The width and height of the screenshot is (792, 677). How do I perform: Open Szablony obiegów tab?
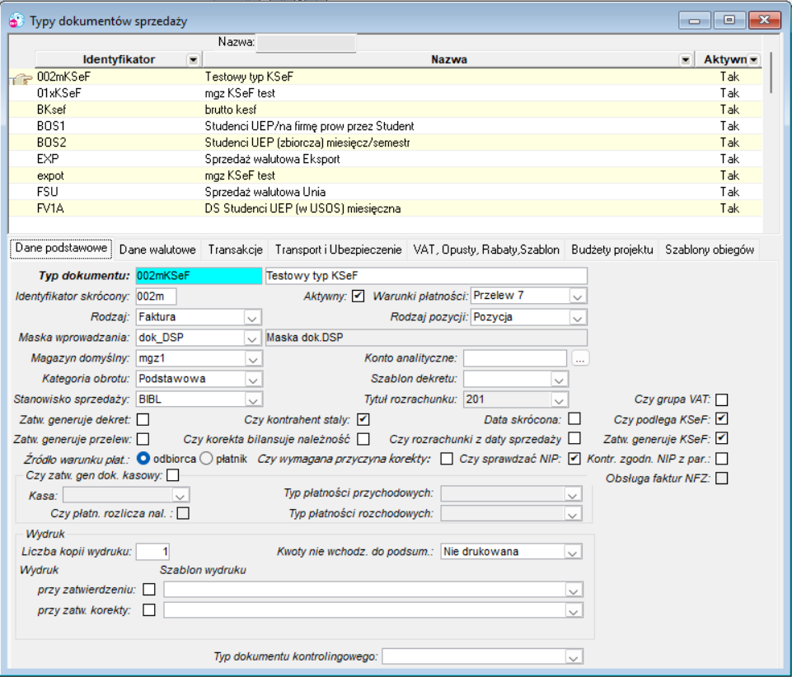pyautogui.click(x=709, y=250)
